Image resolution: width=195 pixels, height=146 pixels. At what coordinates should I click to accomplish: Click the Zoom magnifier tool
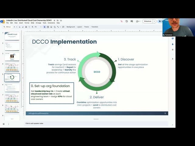tap(33, 27)
